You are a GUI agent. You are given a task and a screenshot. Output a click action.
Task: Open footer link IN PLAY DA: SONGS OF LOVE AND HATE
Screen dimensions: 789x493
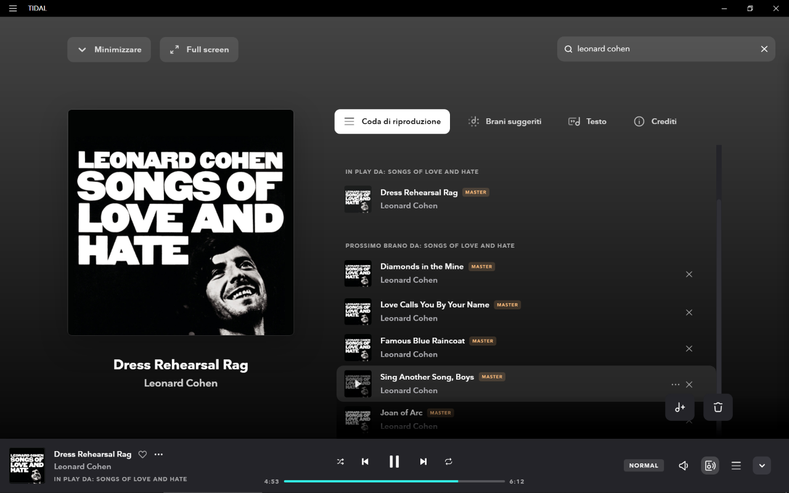coord(120,479)
